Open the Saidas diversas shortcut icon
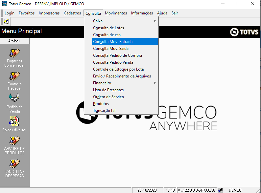 pos(14,121)
